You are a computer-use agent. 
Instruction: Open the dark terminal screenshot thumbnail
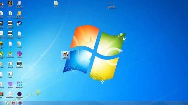point(19,64)
